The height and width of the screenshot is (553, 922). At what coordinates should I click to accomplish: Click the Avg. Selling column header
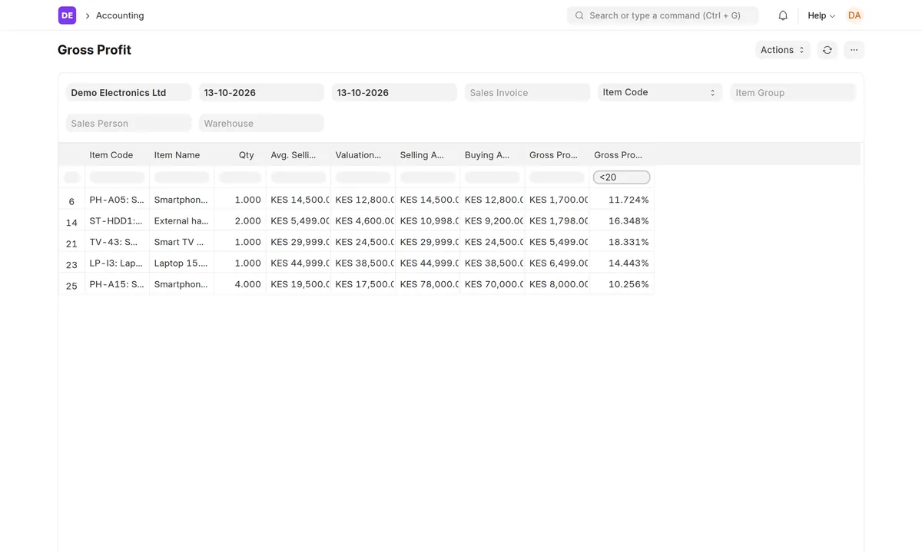[x=298, y=155]
